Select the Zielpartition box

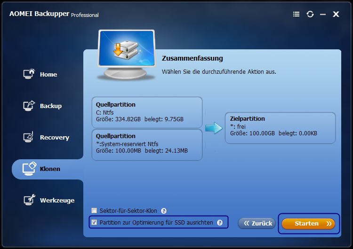(280, 128)
